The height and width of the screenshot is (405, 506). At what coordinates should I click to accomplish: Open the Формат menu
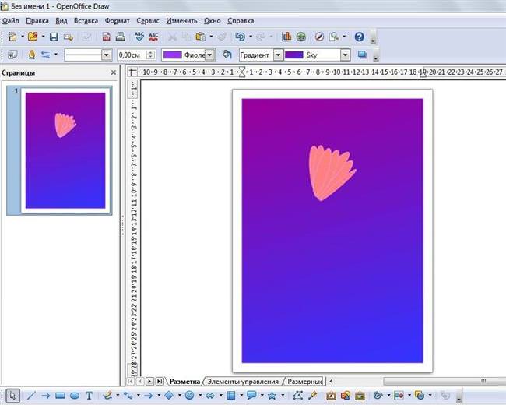(x=117, y=21)
